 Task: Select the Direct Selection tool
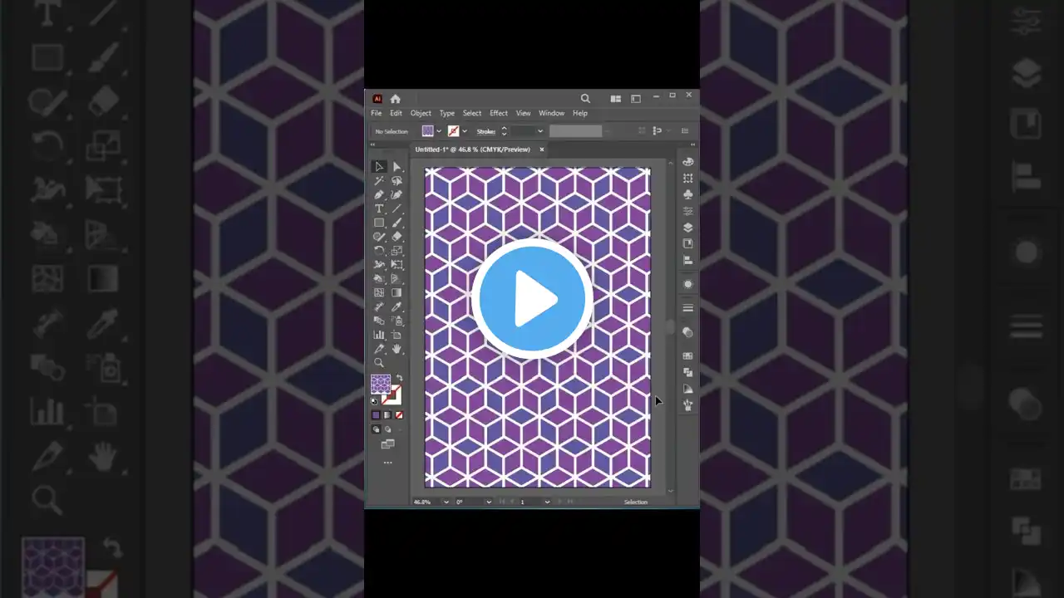(397, 167)
